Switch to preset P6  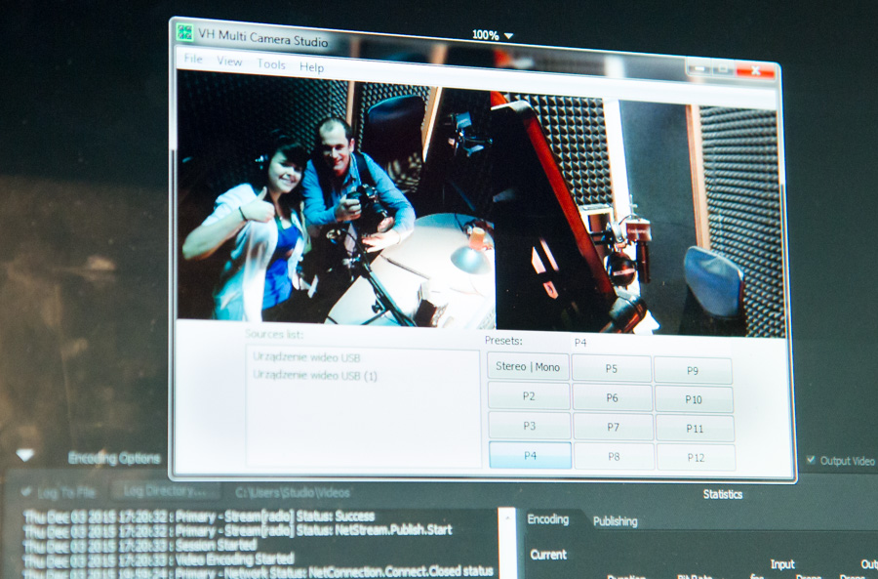point(612,398)
